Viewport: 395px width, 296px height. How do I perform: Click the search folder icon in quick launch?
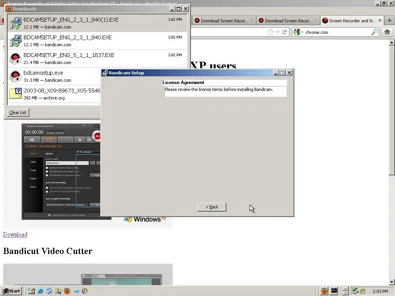click(58, 291)
